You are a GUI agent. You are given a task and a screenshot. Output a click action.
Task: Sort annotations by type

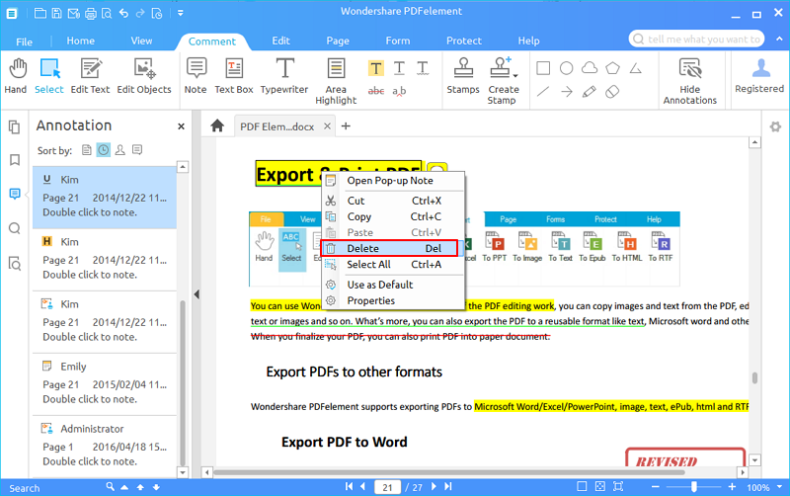(137, 150)
